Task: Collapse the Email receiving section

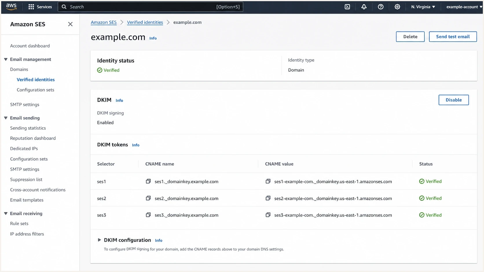Action: tap(5, 213)
